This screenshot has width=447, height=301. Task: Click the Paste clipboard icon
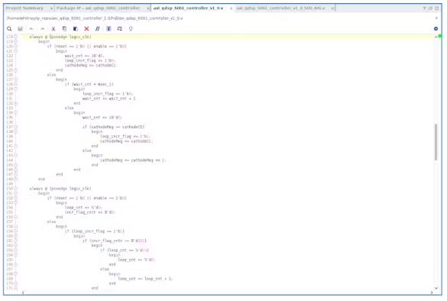click(x=76, y=29)
